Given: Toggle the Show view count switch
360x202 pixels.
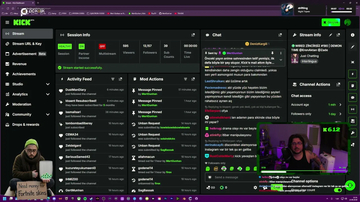Looking at the screenshot, I should click(338, 190).
